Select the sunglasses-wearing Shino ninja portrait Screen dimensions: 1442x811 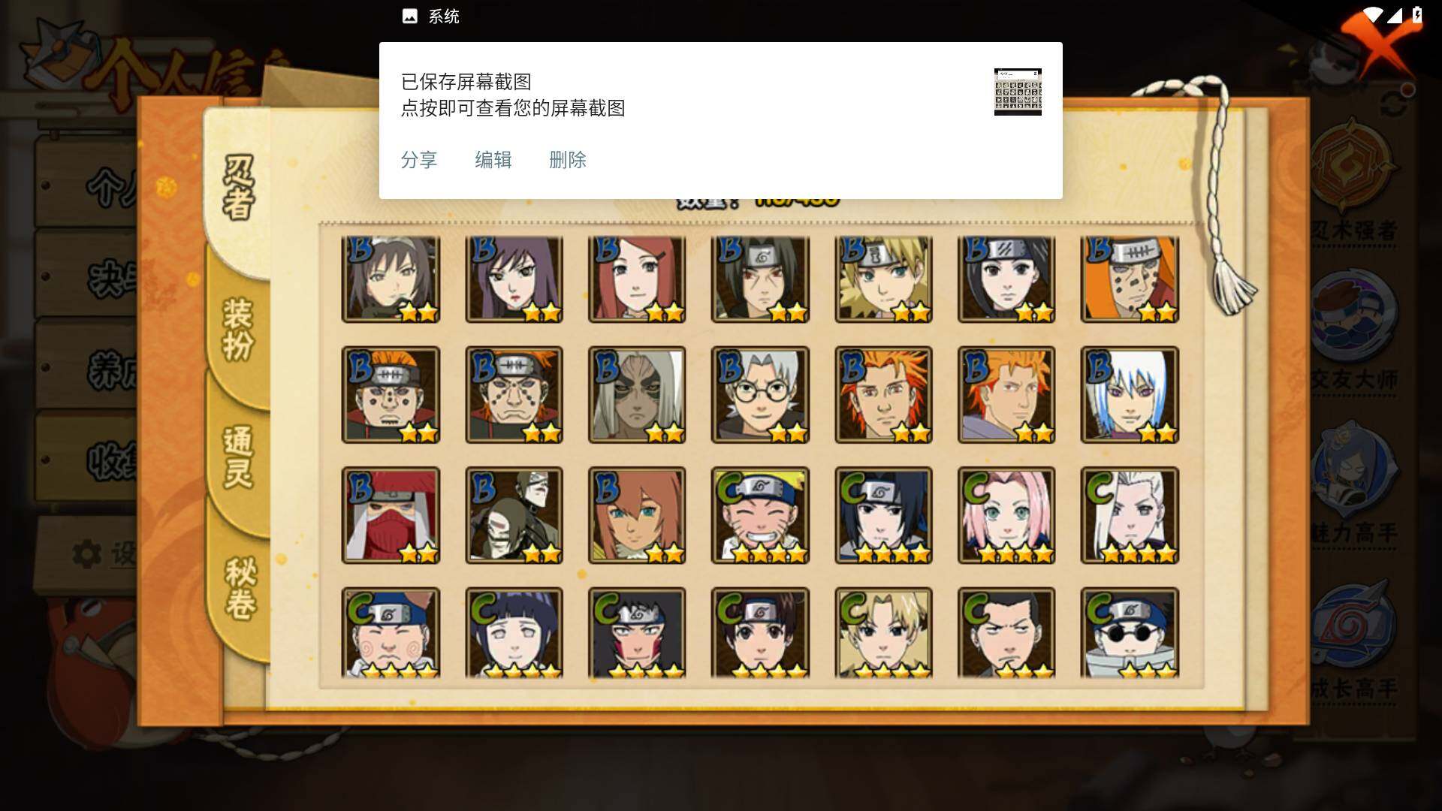[1130, 633]
